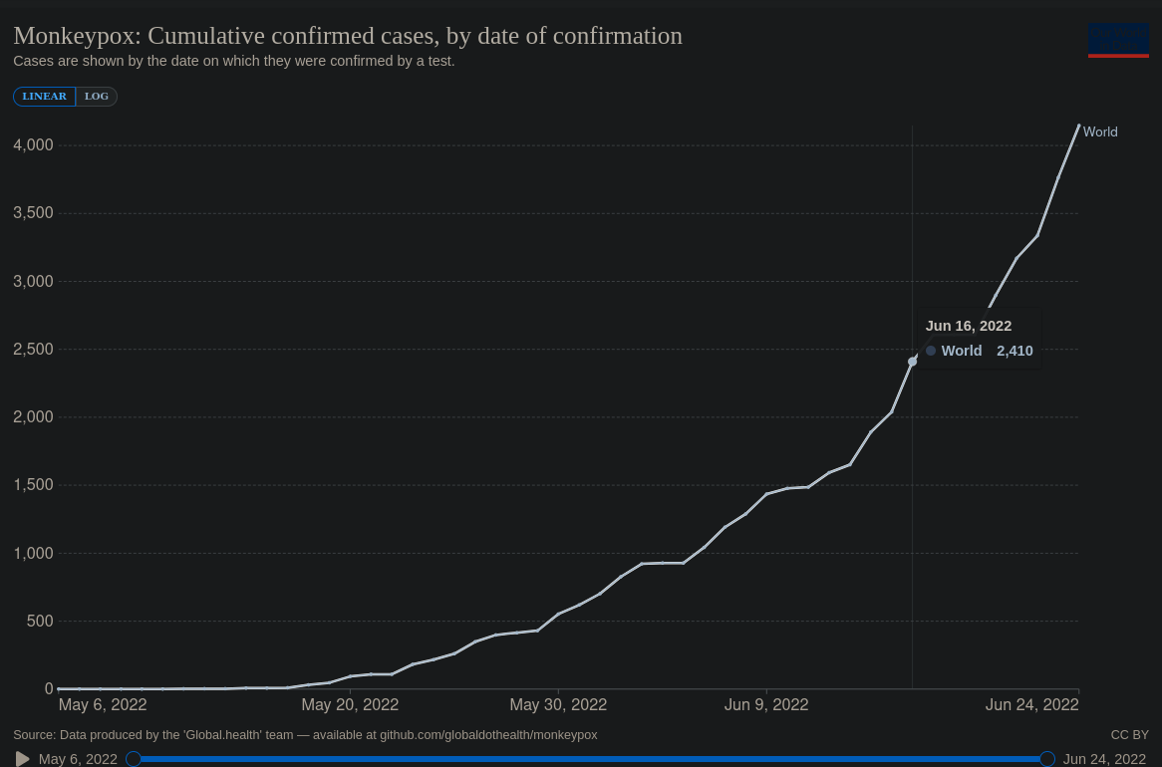Click the source text about Global.health team

click(x=305, y=735)
